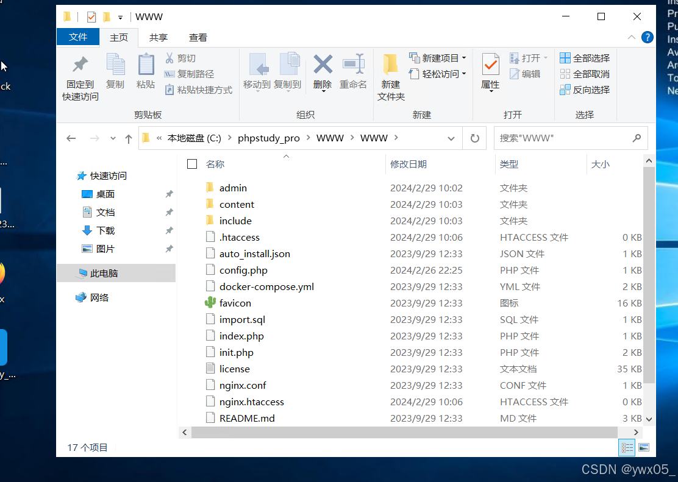Click Invert selection (反向选择)
This screenshot has height=482, width=678.
[585, 90]
